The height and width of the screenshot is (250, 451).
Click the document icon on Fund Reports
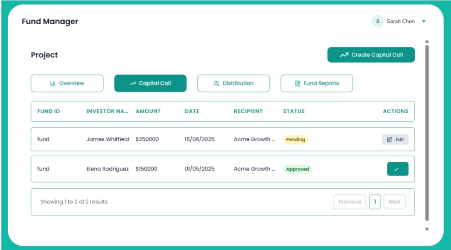click(298, 83)
